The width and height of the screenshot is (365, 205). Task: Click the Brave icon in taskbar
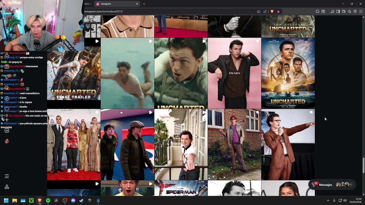point(40,200)
